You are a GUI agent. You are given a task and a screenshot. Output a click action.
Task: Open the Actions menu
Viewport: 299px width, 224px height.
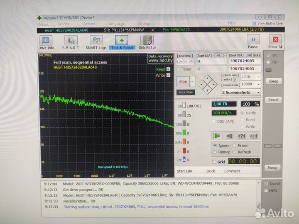[x=89, y=24]
